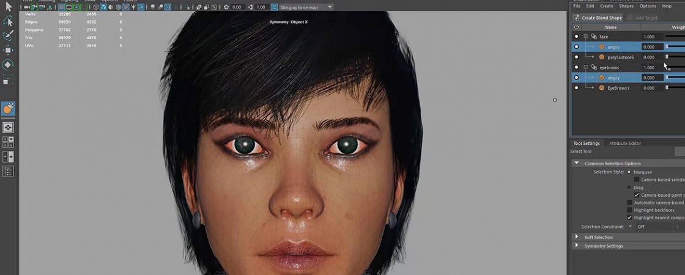Open the Shape Editor File menu
Image resolution: width=685 pixels, height=275 pixels.
[x=577, y=6]
